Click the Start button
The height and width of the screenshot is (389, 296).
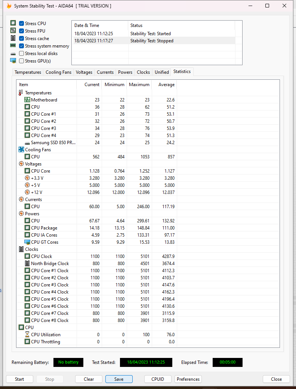[x=19, y=379]
